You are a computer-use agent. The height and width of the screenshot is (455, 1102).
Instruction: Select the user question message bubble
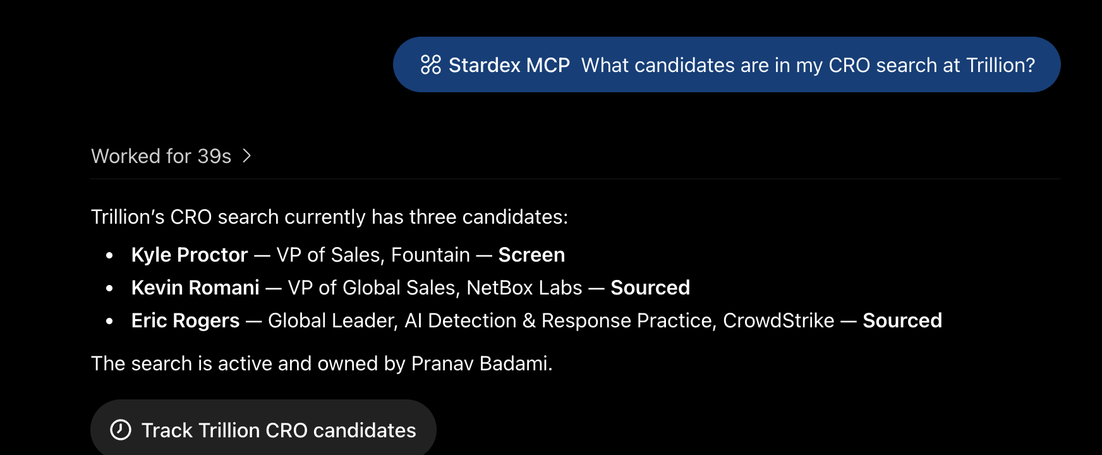(x=727, y=64)
